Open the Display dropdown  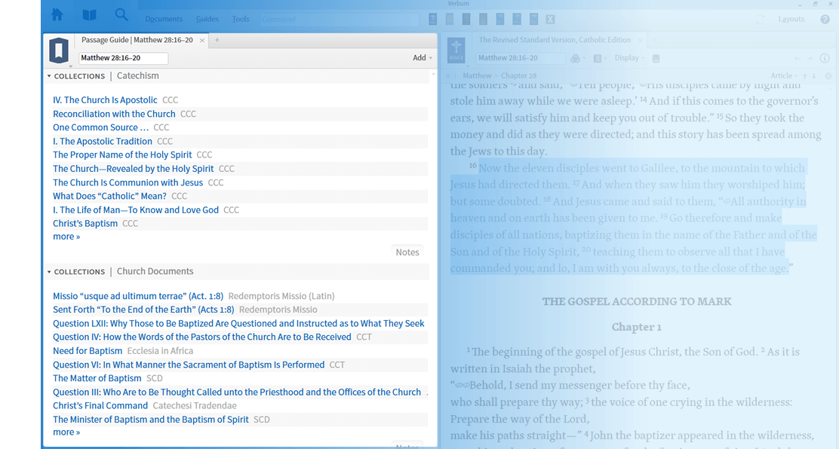pyautogui.click(x=629, y=58)
